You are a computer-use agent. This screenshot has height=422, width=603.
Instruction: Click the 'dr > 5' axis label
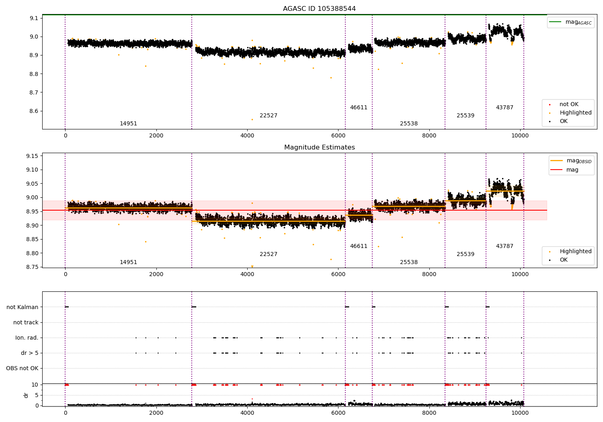point(30,353)
